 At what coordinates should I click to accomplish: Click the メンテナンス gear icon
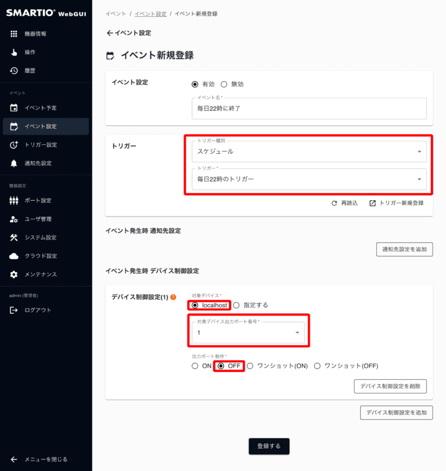pos(14,274)
